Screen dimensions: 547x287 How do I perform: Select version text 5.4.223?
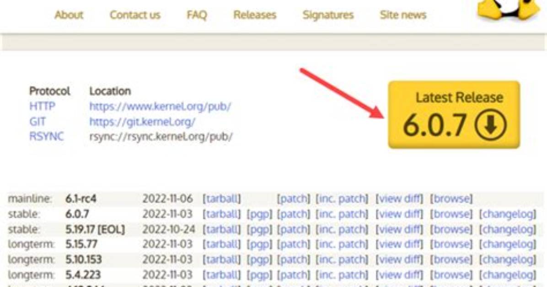click(83, 275)
